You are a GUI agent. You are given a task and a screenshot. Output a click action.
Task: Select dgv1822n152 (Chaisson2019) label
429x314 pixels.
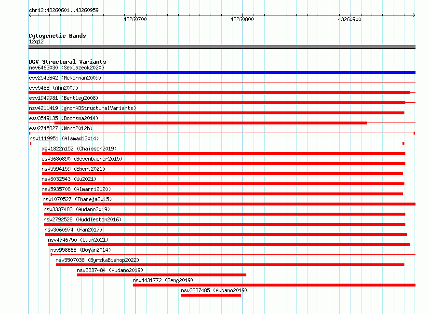coord(79,149)
